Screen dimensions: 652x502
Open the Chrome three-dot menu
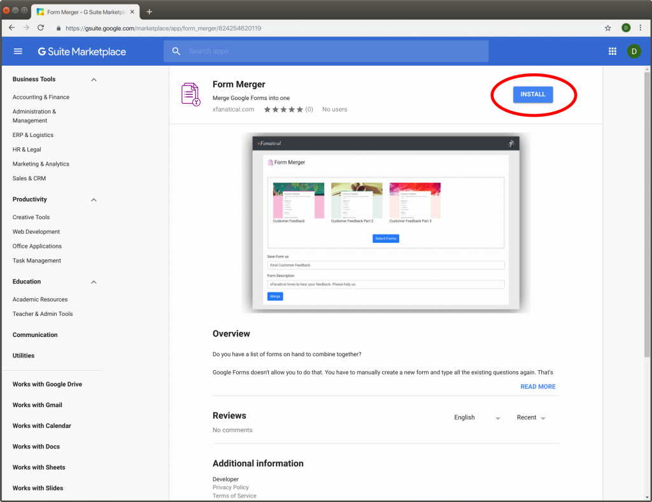[641, 28]
